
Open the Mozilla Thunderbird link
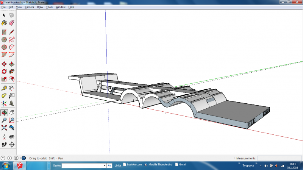158,164
